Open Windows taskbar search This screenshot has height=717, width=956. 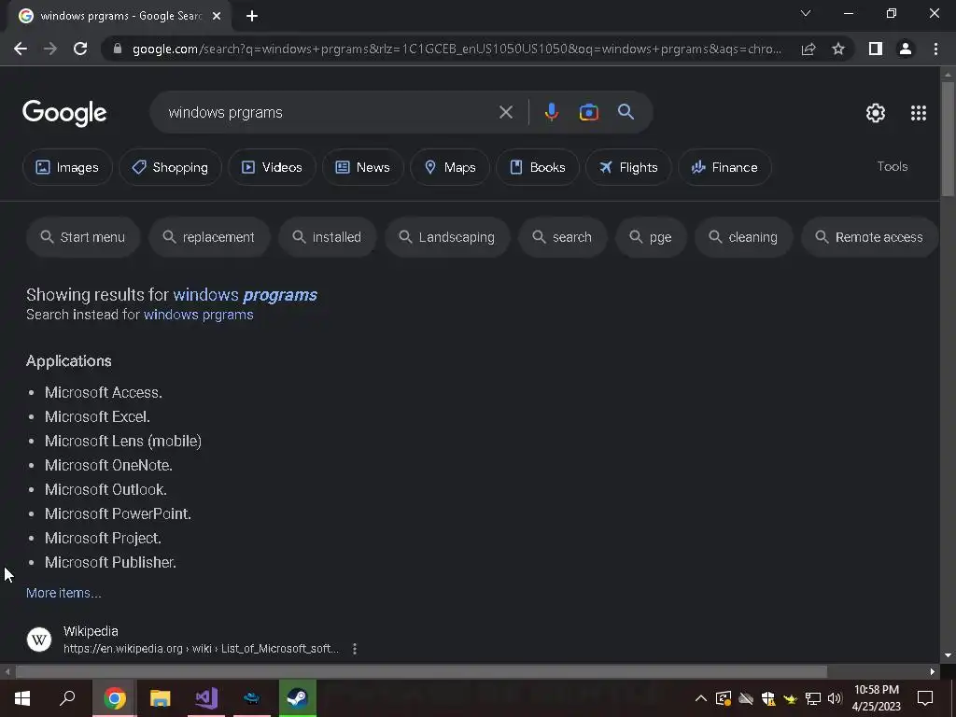[67, 698]
